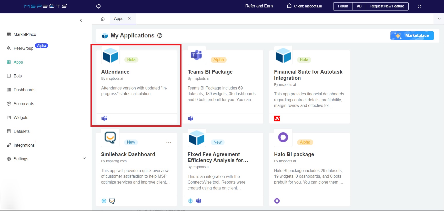The height and width of the screenshot is (211, 444).
Task: Open the Teams BI Package app card
Action: pyautogui.click(x=223, y=85)
